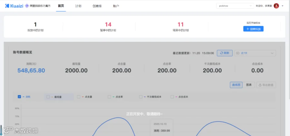Click the user avatar picture
The height and width of the screenshot is (136, 290).
click(276, 6)
